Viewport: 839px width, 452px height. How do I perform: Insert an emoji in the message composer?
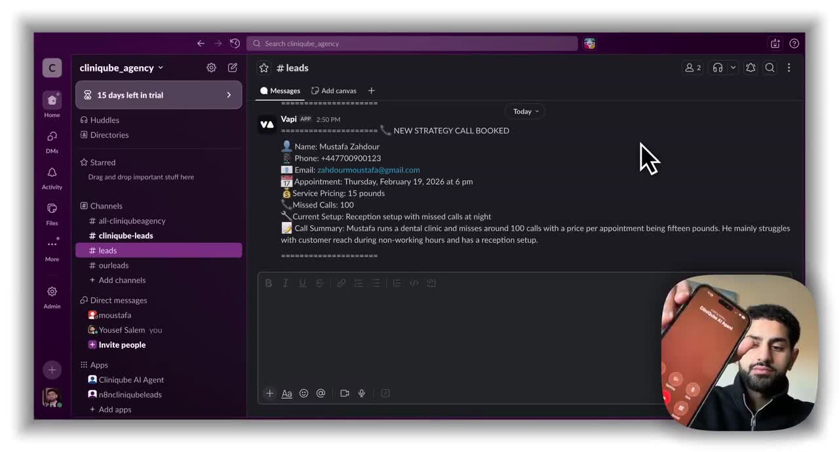pos(303,393)
